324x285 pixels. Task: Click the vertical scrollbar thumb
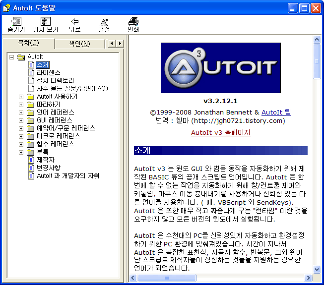point(317,61)
